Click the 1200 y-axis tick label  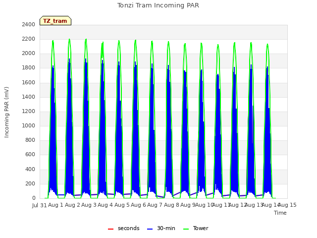(29, 111)
